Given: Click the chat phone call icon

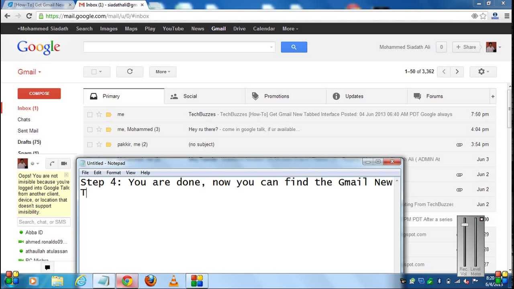Looking at the screenshot, I should tap(52, 163).
